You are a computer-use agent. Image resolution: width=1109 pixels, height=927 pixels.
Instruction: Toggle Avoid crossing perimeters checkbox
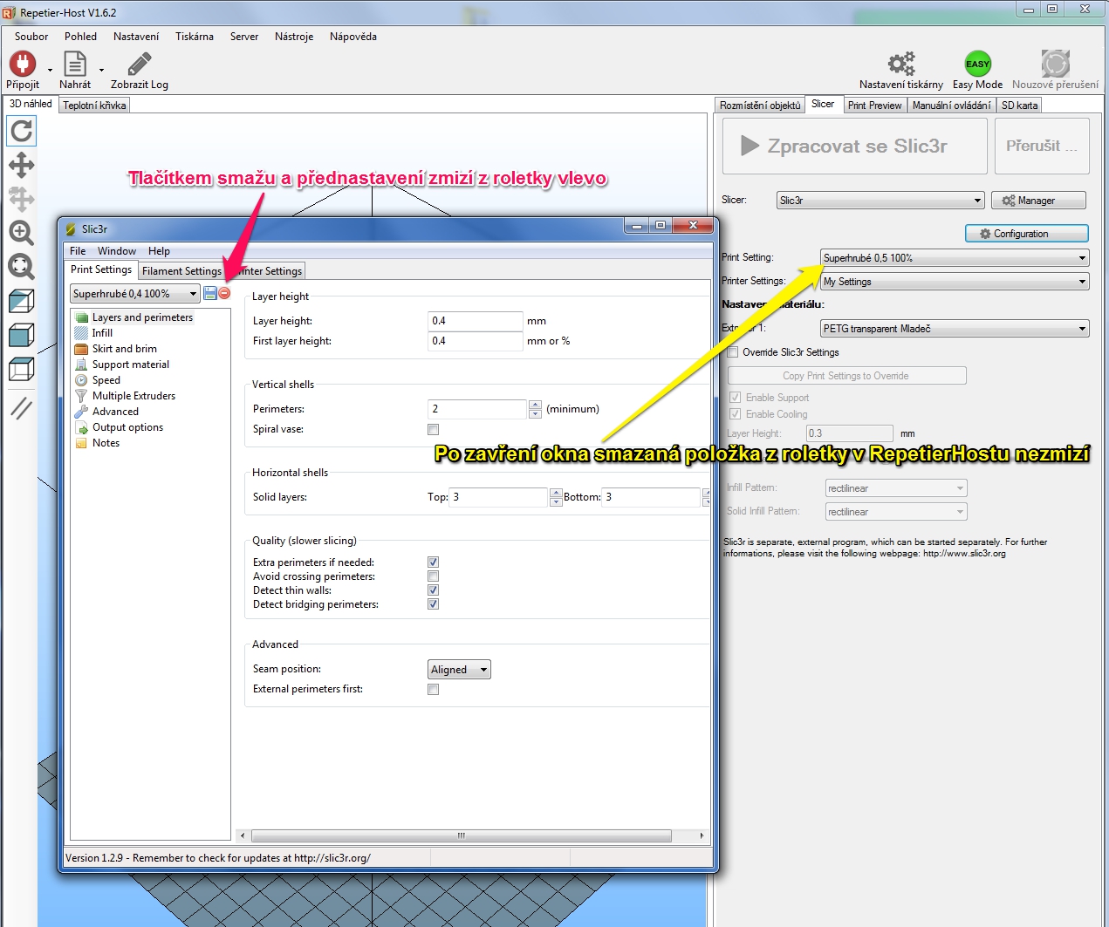[433, 576]
